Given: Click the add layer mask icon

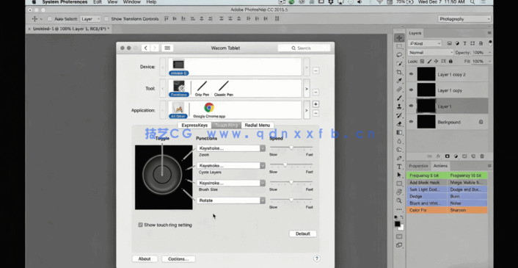Looking at the screenshot, I should [447, 156].
